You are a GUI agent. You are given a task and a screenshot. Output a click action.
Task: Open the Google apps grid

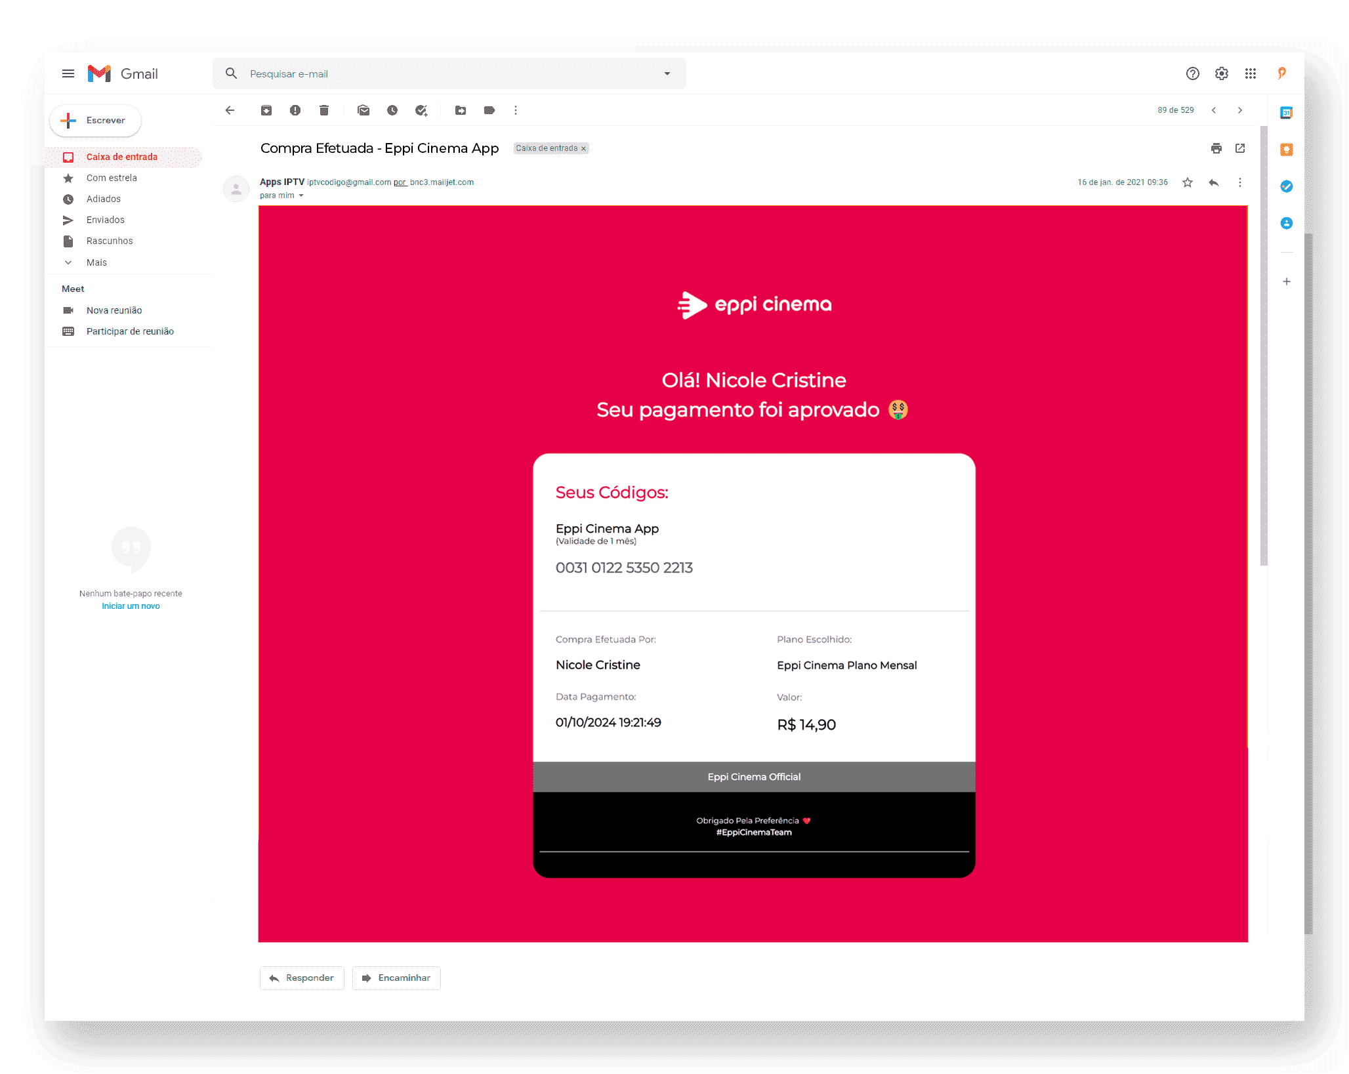[x=1250, y=73]
